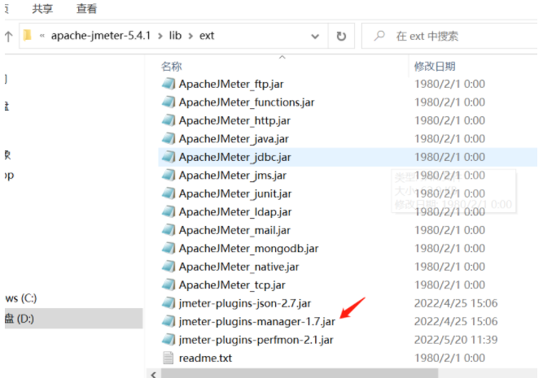
Task: Expand the chevron after lib breadcrumb
Action: coord(190,36)
